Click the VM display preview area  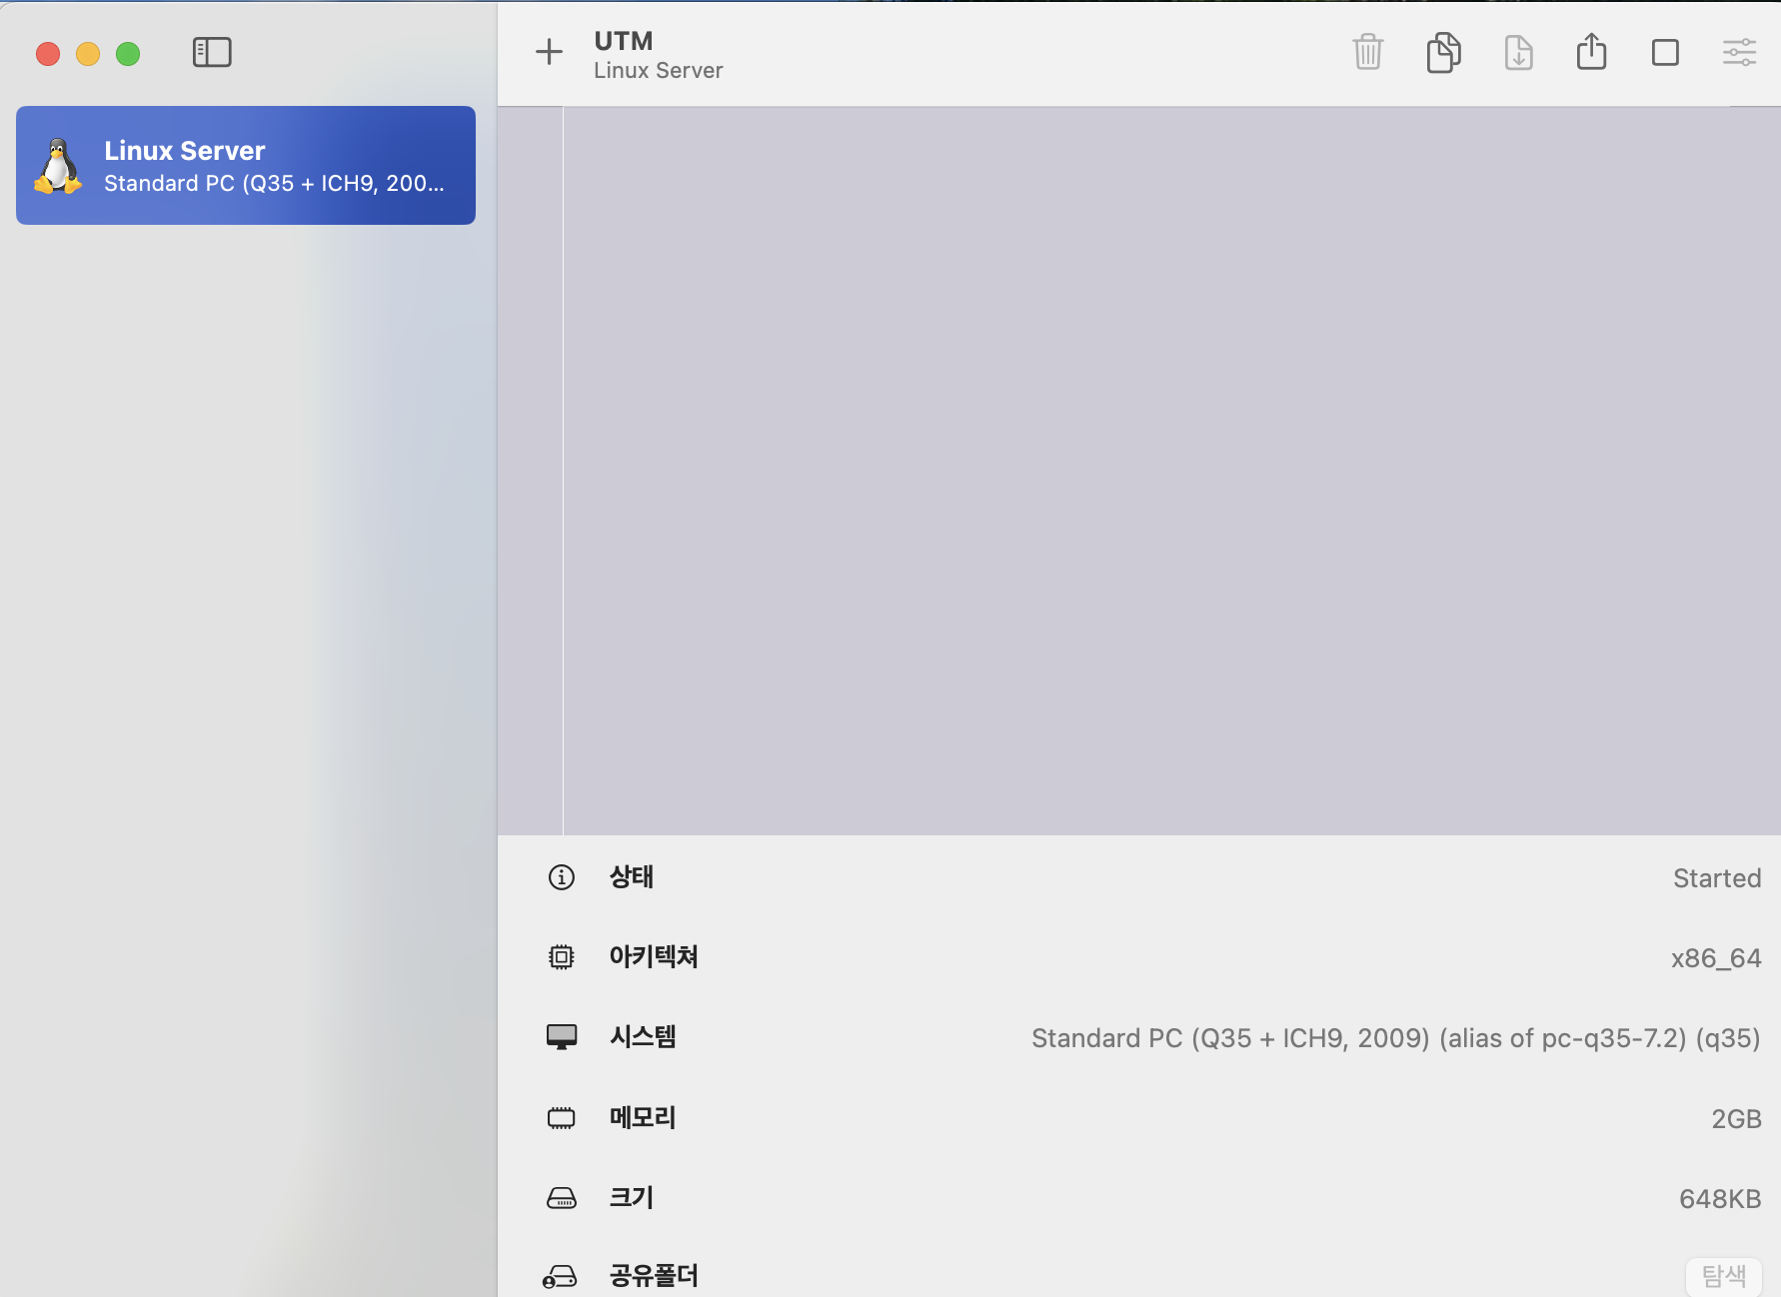click(1139, 471)
